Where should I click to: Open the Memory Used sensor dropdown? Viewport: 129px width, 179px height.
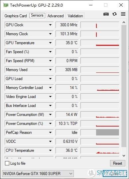coord(29,70)
